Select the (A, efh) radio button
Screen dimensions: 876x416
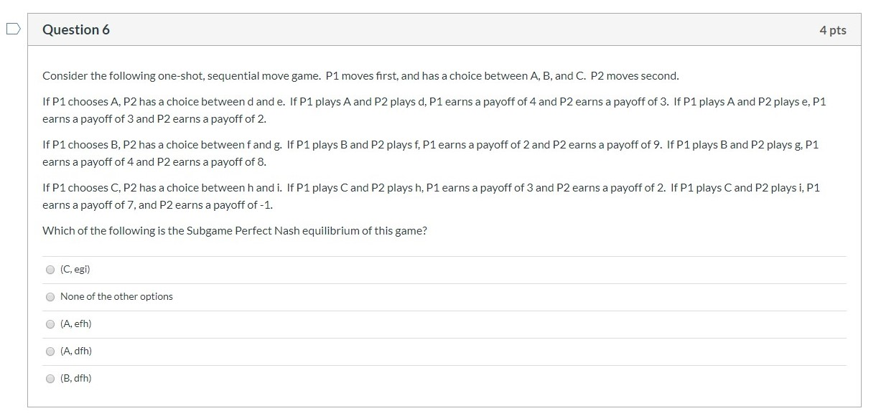pyautogui.click(x=50, y=323)
